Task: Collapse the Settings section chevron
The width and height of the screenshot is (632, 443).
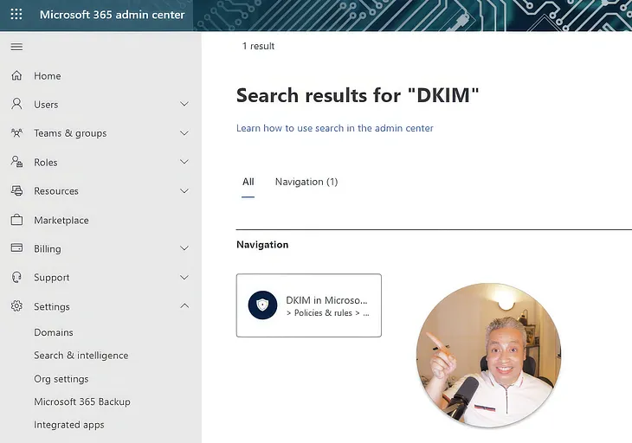Action: [x=184, y=306]
